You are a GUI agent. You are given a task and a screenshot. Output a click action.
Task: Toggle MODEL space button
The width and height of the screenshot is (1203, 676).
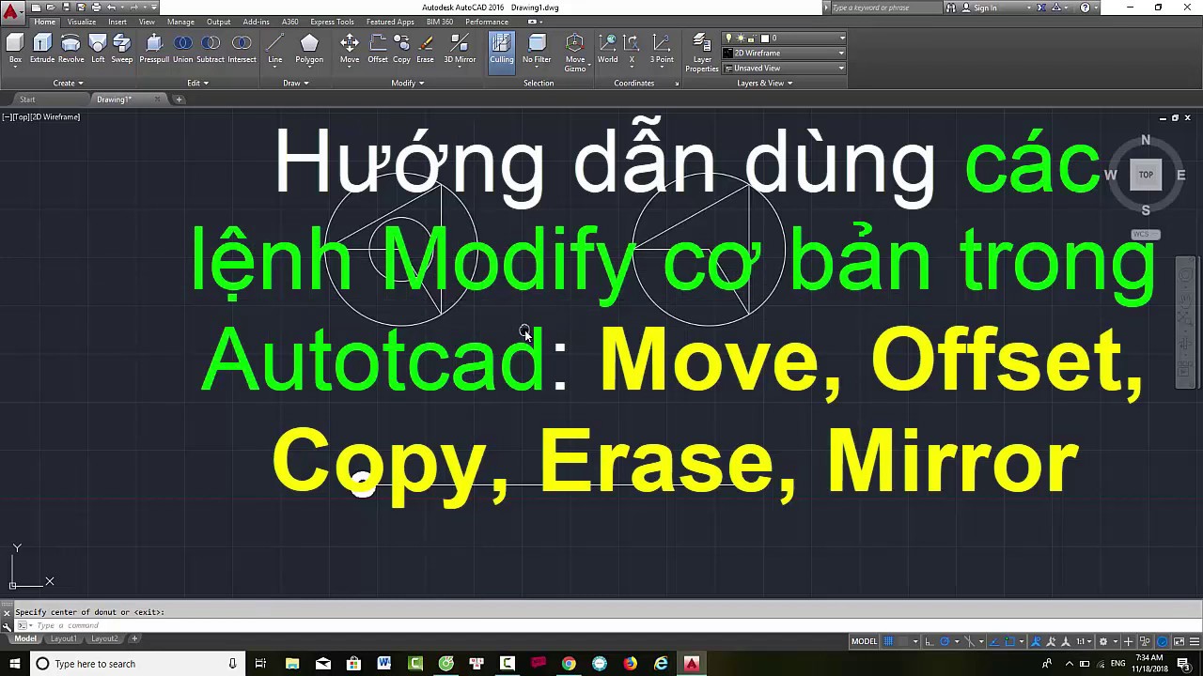point(864,641)
